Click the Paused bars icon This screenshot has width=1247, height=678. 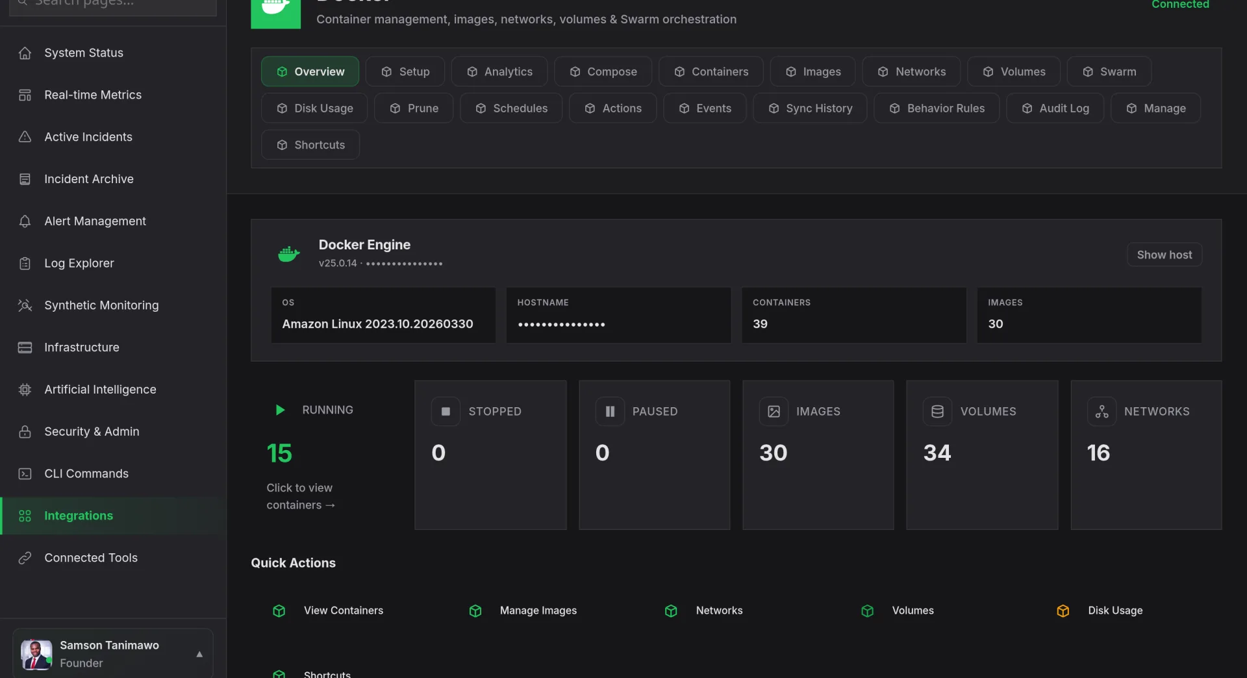click(x=610, y=411)
